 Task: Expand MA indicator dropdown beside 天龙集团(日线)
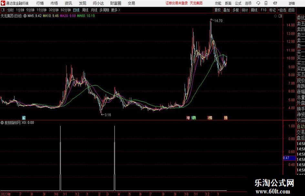click(x=25, y=16)
